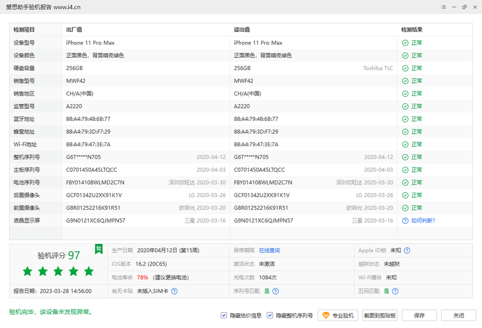
Task: Click the gem icon on 专业验机 button
Action: pyautogui.click(x=326, y=315)
